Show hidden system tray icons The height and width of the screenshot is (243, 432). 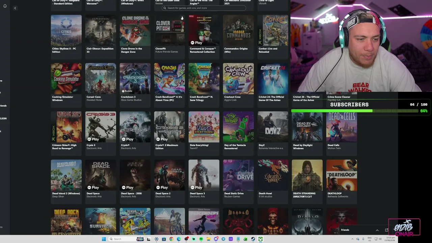pos(352,239)
